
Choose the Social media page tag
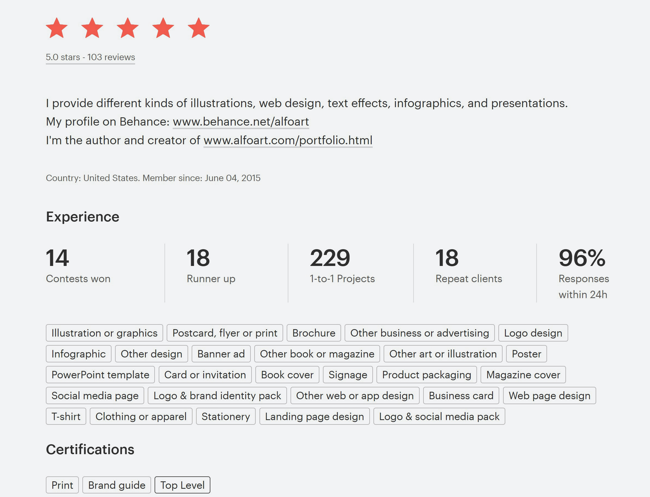(95, 396)
